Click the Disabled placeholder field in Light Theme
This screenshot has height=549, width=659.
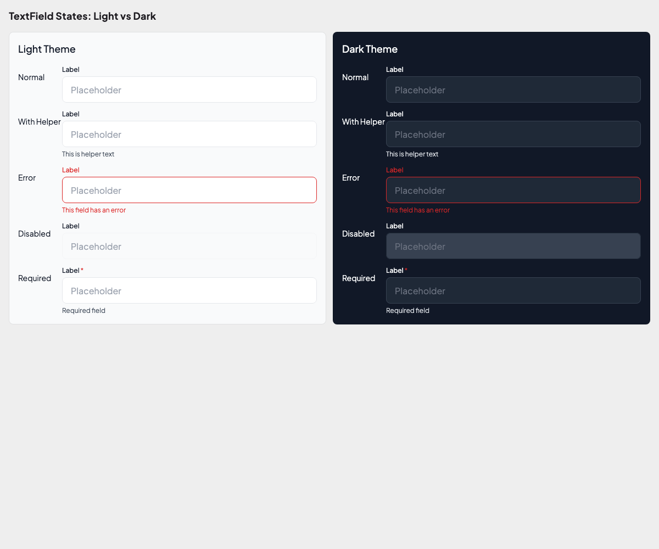[189, 246]
